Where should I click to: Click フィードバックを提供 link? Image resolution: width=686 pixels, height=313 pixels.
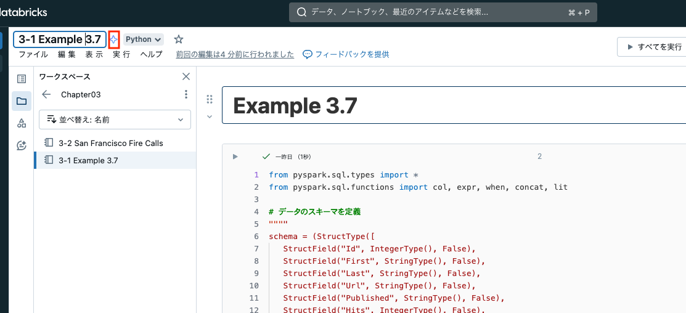click(352, 55)
